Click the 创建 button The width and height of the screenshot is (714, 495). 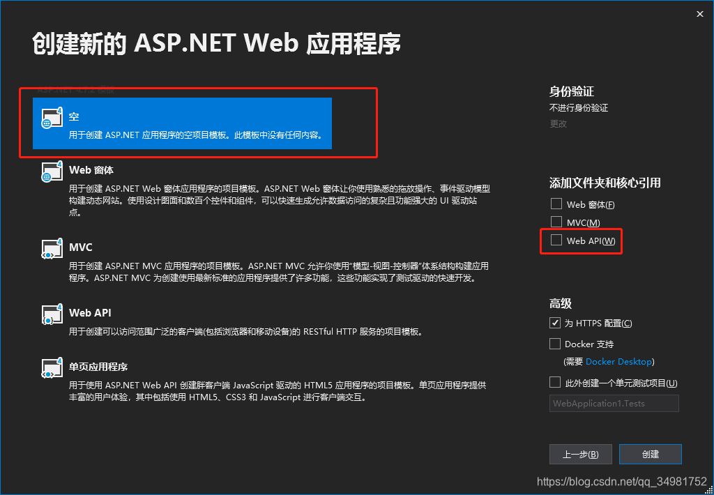[x=651, y=454]
